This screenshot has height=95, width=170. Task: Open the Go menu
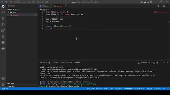[29, 2]
